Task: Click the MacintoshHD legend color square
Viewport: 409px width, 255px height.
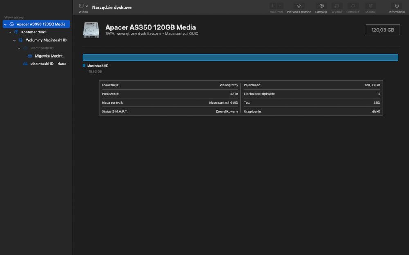Action: (84, 66)
